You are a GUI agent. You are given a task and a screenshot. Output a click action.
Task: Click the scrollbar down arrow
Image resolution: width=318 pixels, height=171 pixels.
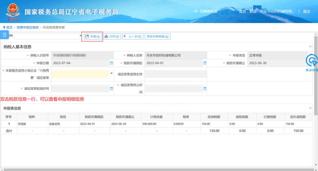(316, 165)
